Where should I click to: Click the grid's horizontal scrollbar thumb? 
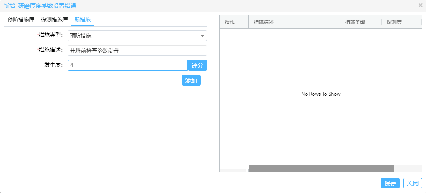point(321,168)
